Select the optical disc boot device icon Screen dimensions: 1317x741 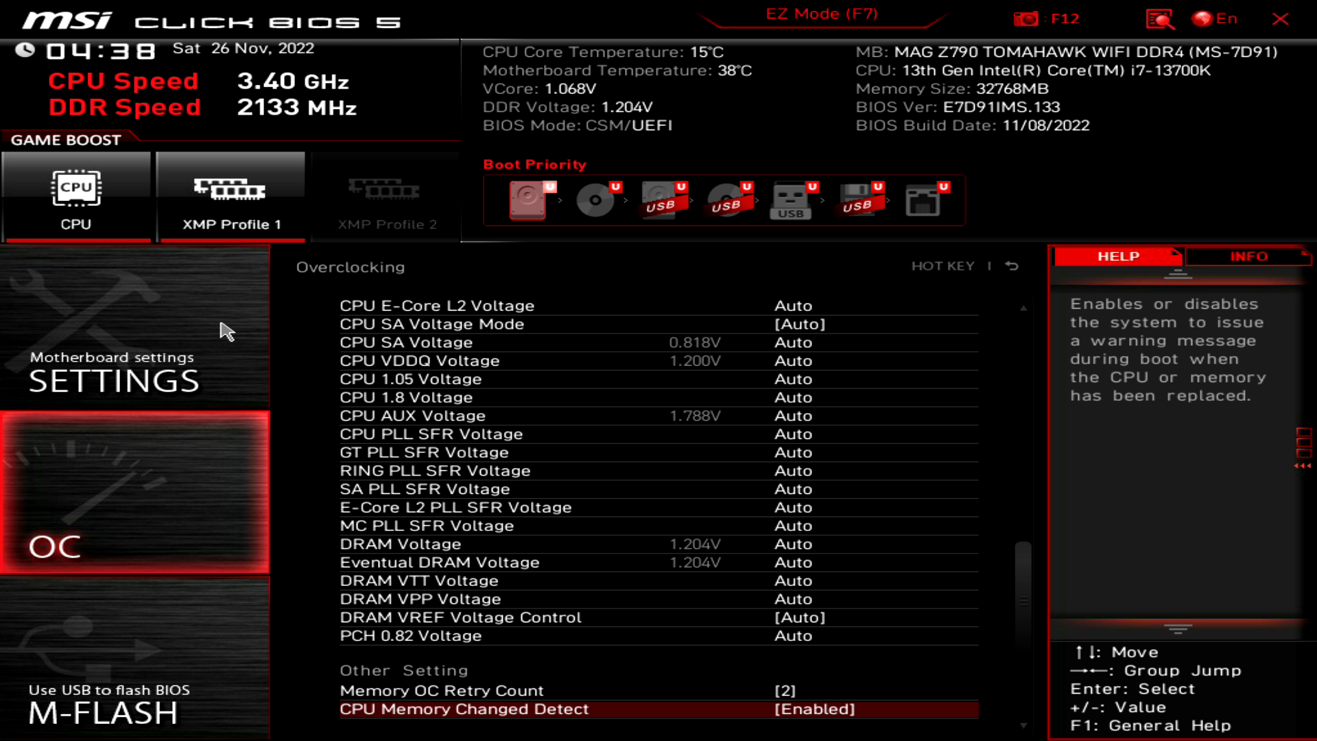(x=597, y=200)
